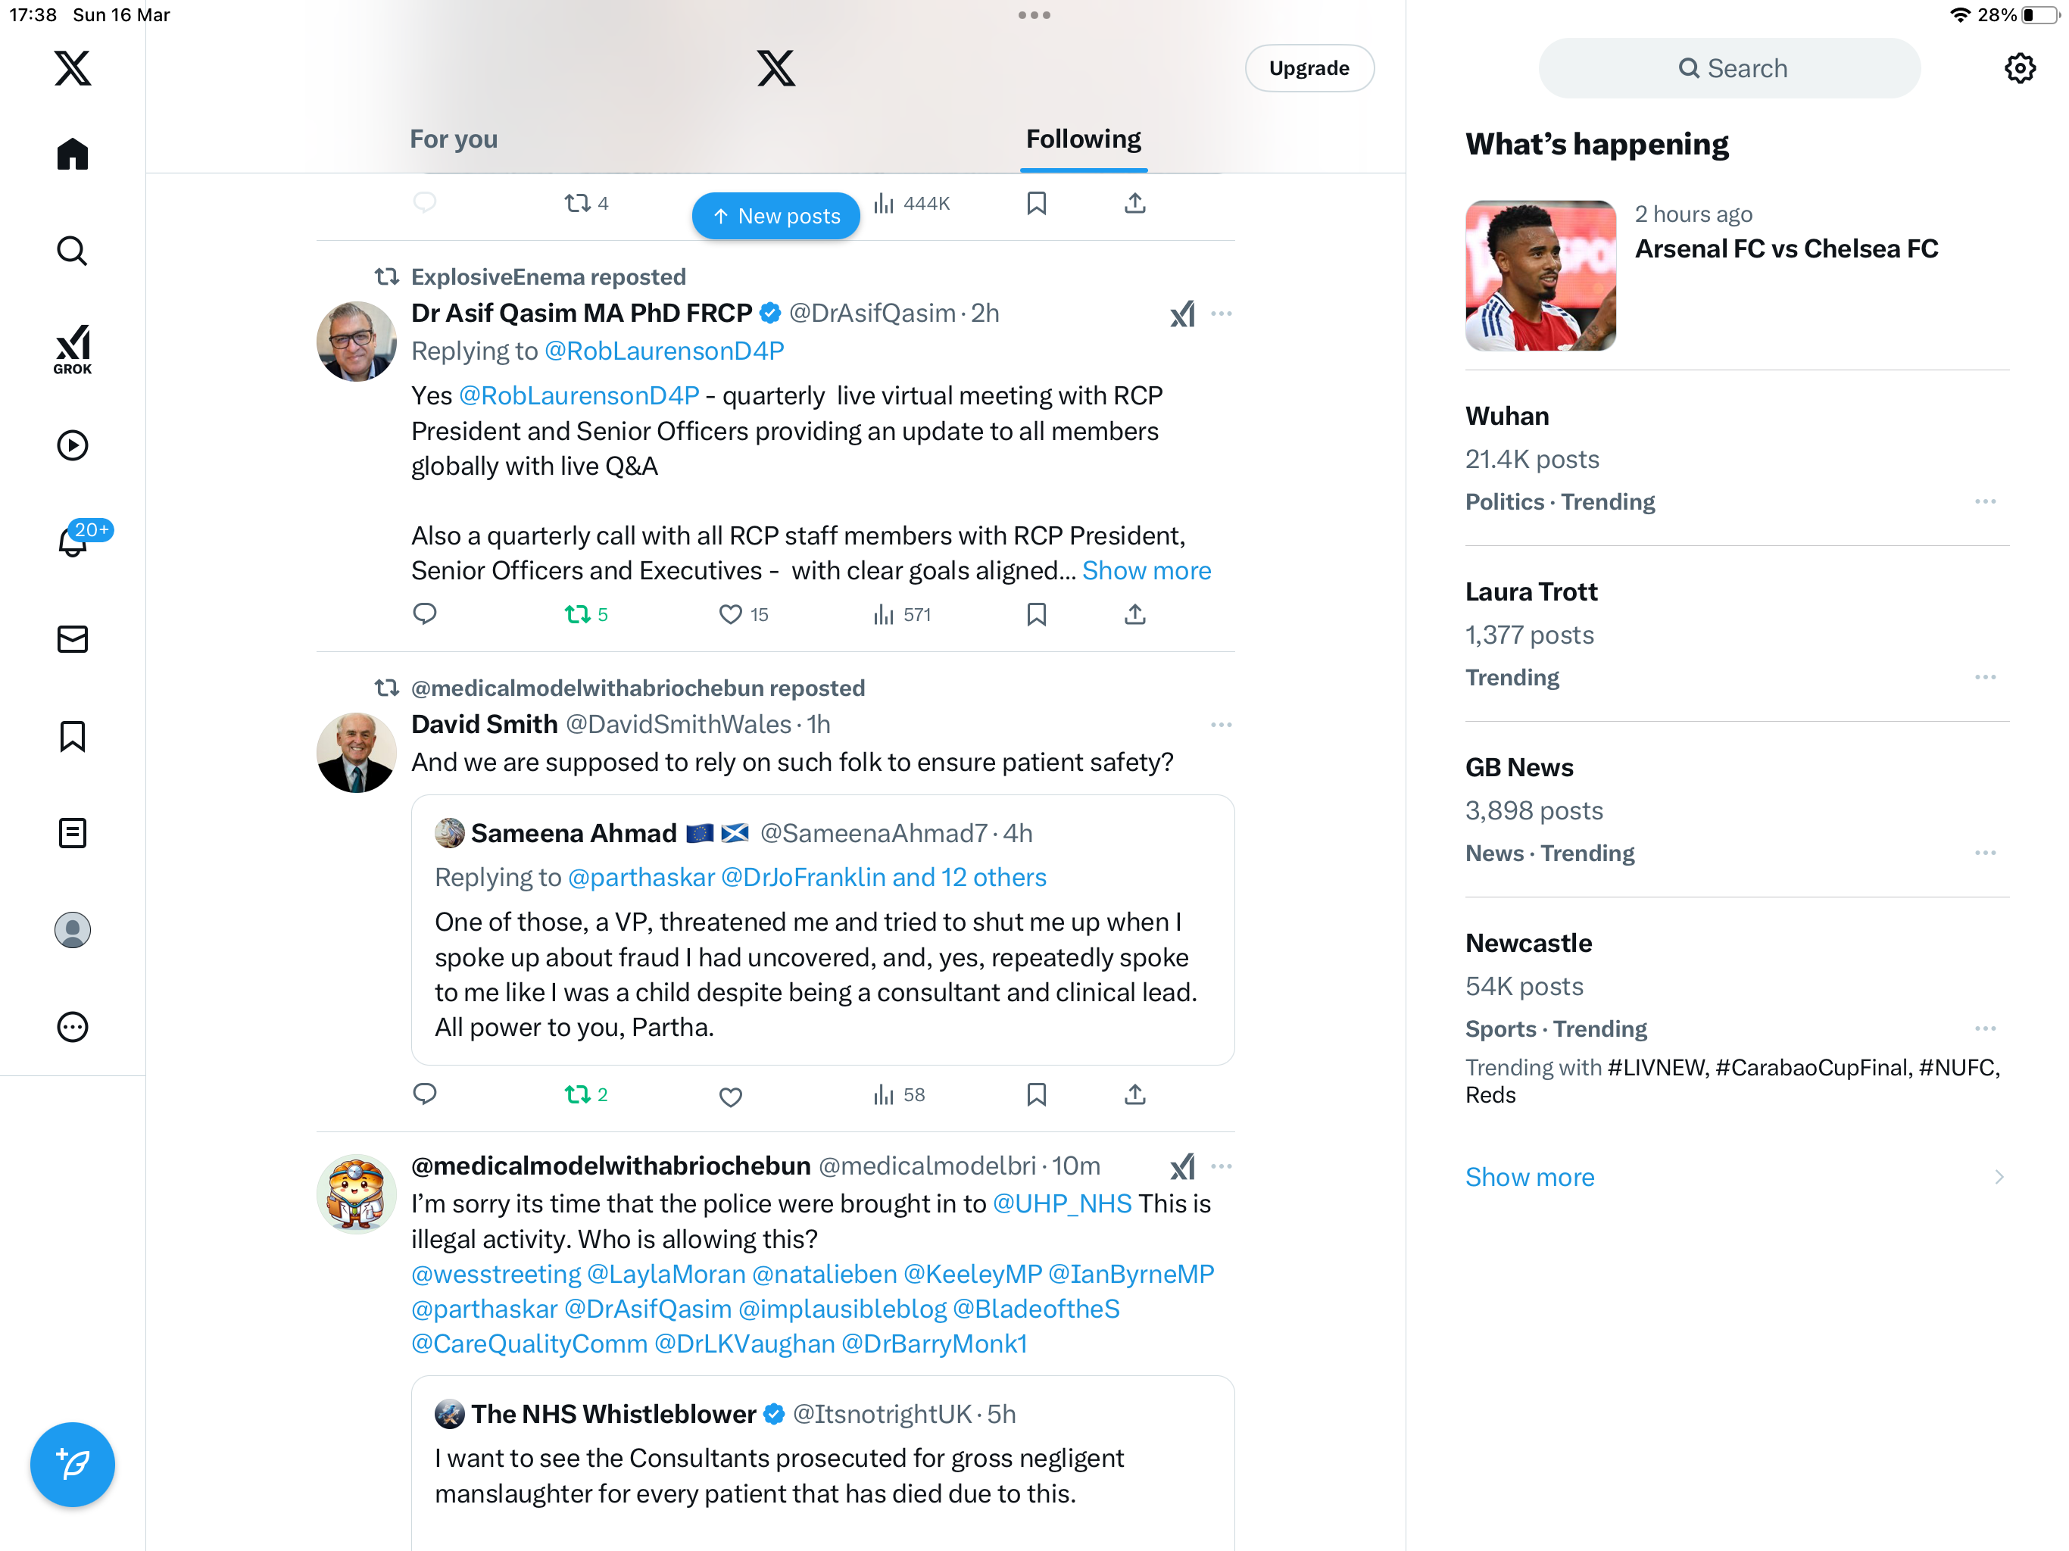
Task: Open Bookmarks in the left sidebar
Action: tap(72, 735)
